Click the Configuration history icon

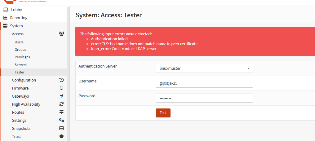tap(61, 80)
